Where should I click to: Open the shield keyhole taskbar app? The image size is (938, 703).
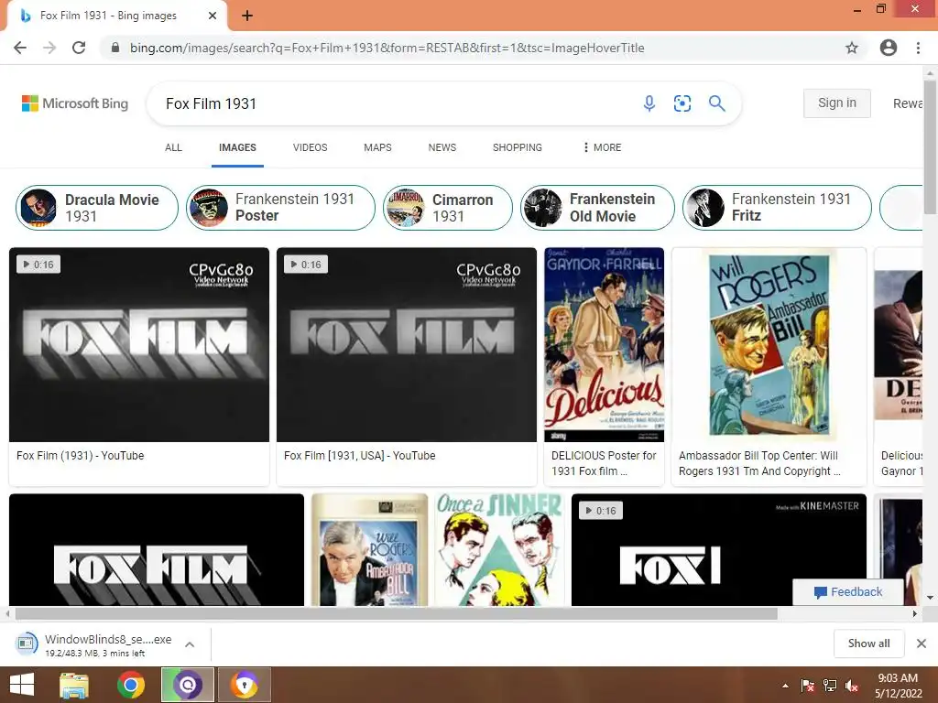245,685
